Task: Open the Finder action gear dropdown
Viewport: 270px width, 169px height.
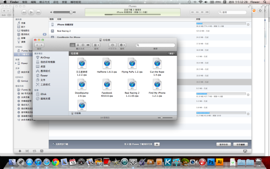Action: pyautogui.click(x=122, y=45)
